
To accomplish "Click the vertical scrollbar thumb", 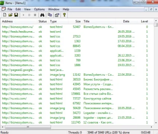I will coord(156,24).
